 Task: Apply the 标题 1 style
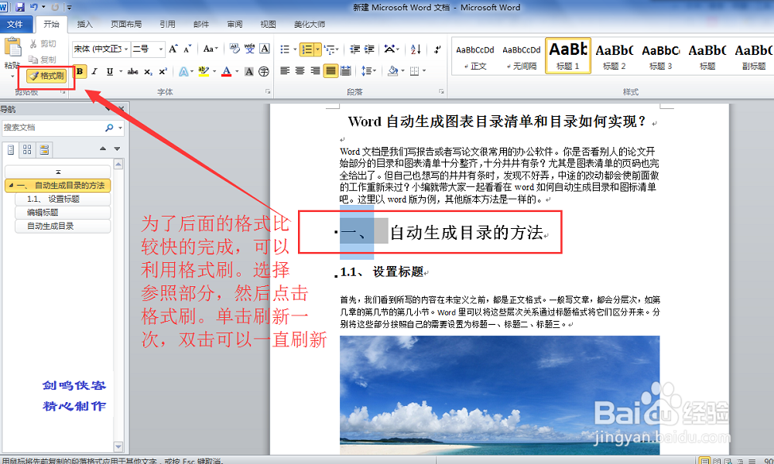(567, 56)
